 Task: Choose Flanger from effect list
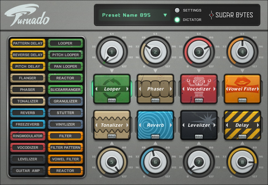coord(28,78)
